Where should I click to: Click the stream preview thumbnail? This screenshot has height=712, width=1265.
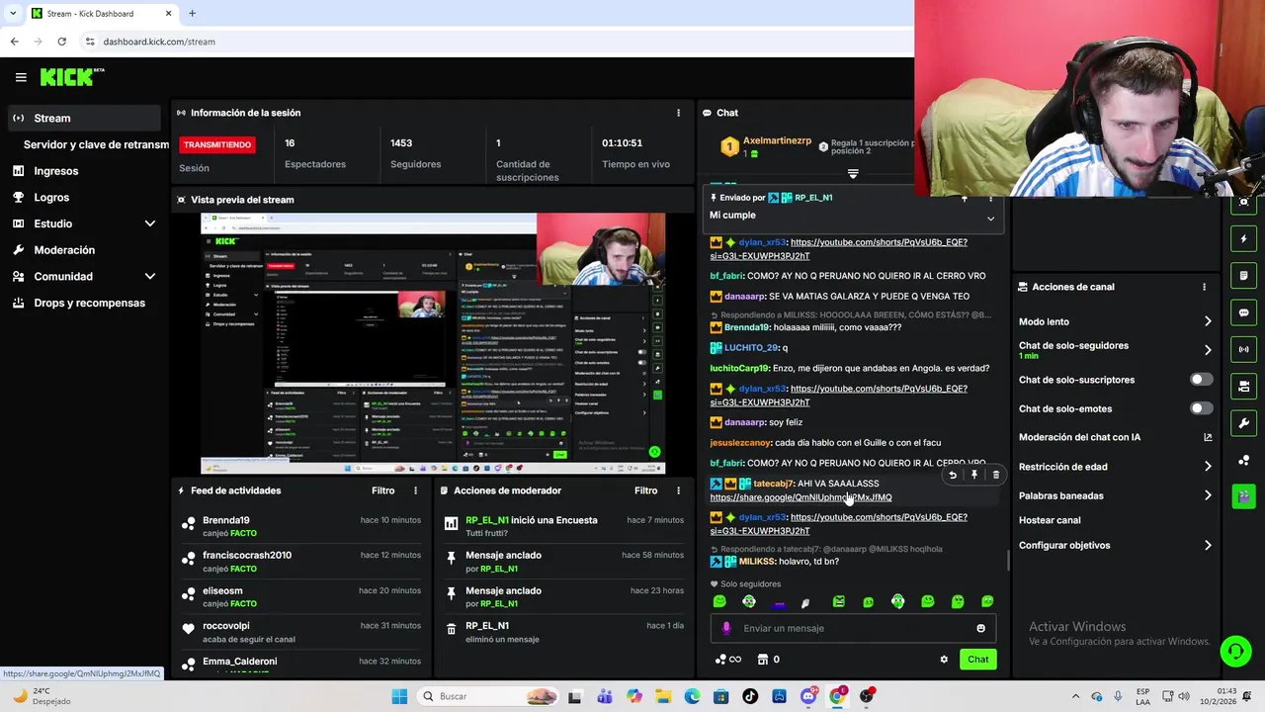click(x=433, y=343)
